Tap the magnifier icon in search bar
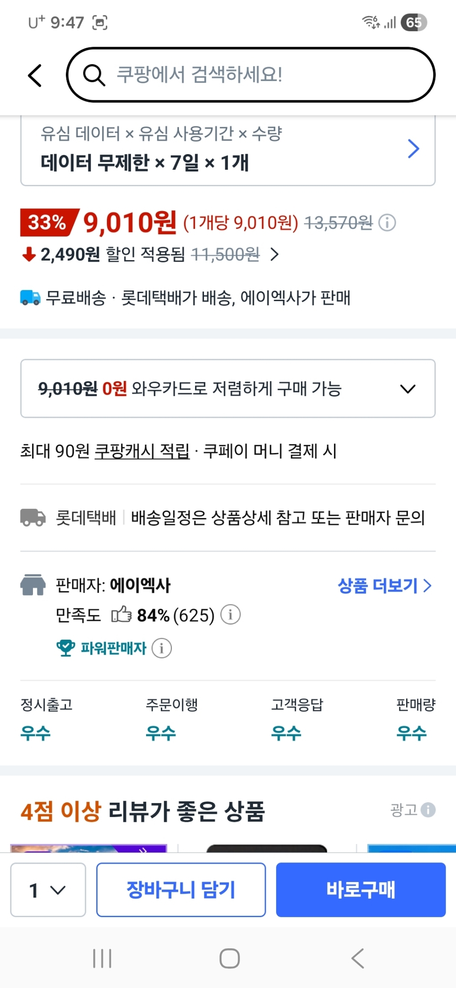 (x=94, y=75)
